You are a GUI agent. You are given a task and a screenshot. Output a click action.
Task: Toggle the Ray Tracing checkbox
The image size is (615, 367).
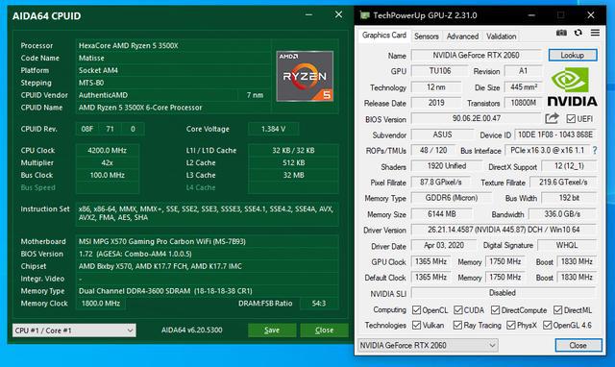pyautogui.click(x=457, y=325)
